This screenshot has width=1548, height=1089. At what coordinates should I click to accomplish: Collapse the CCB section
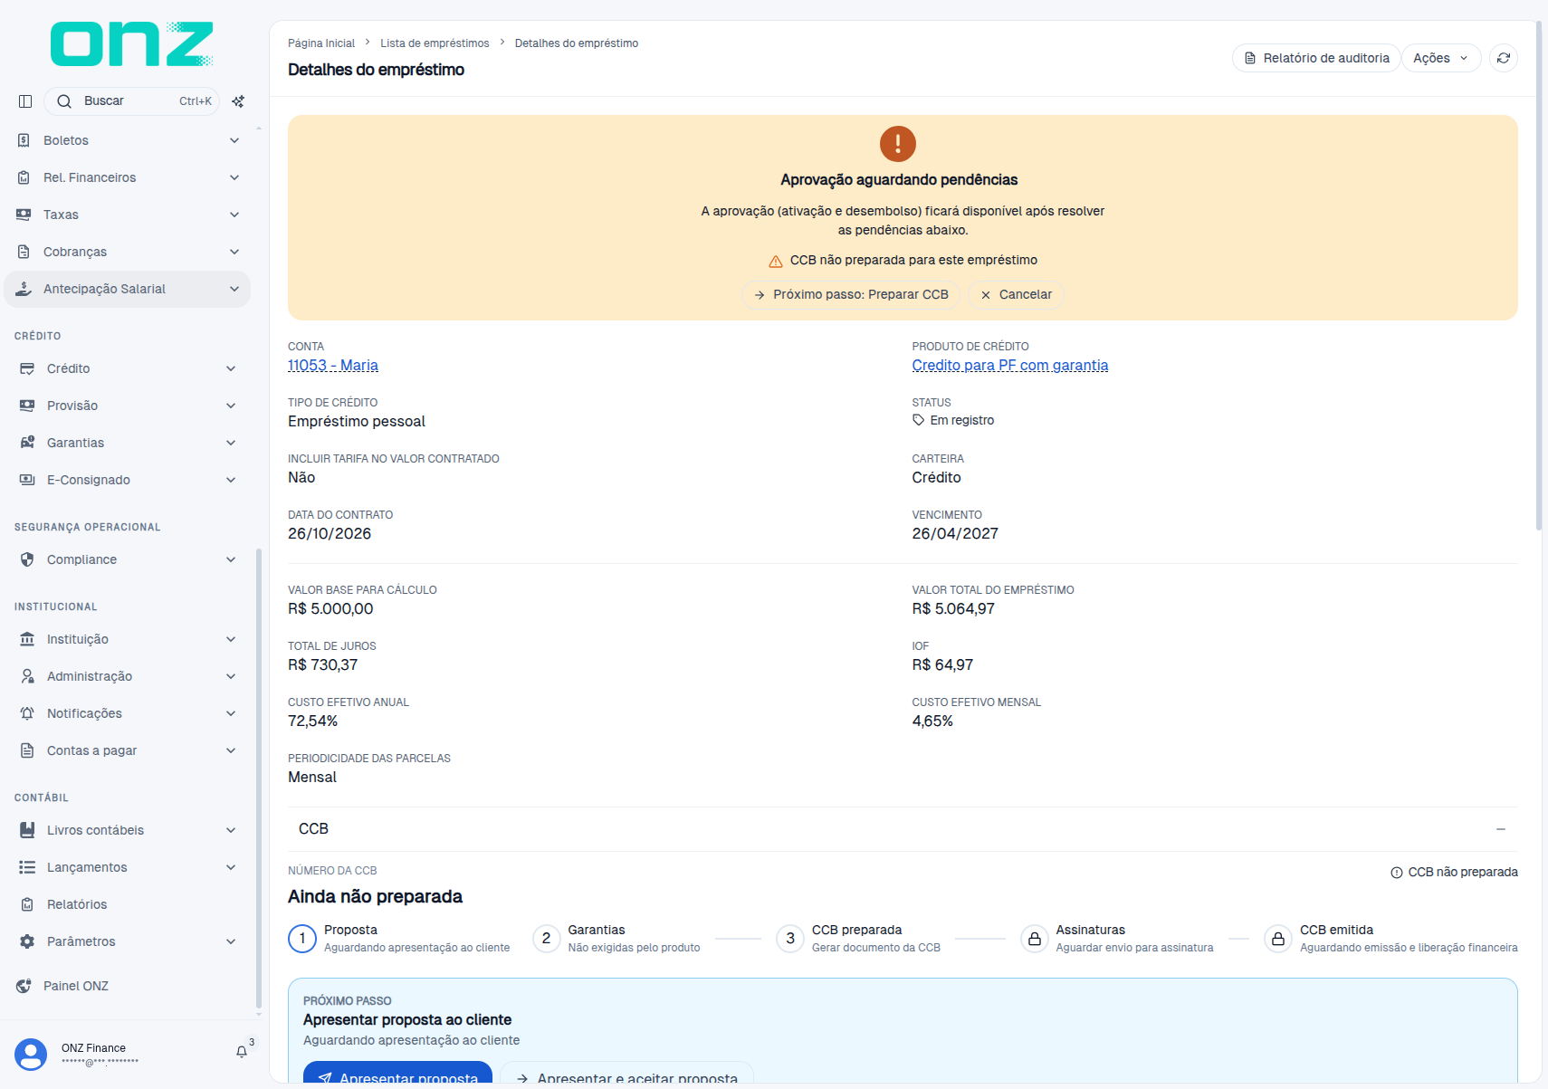(x=1501, y=829)
